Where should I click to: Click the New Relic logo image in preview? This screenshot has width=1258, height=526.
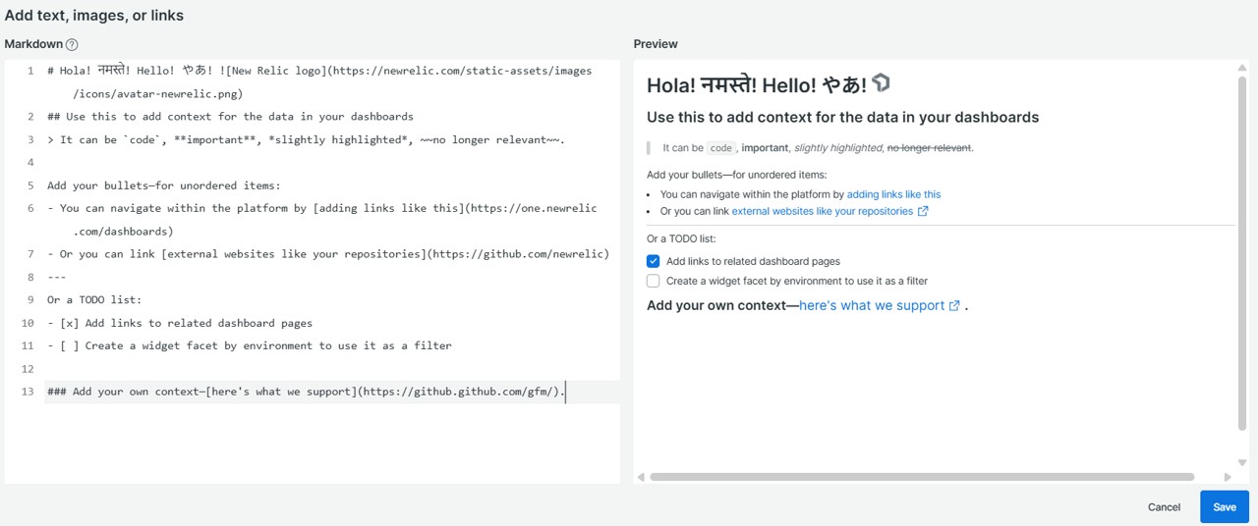click(881, 83)
